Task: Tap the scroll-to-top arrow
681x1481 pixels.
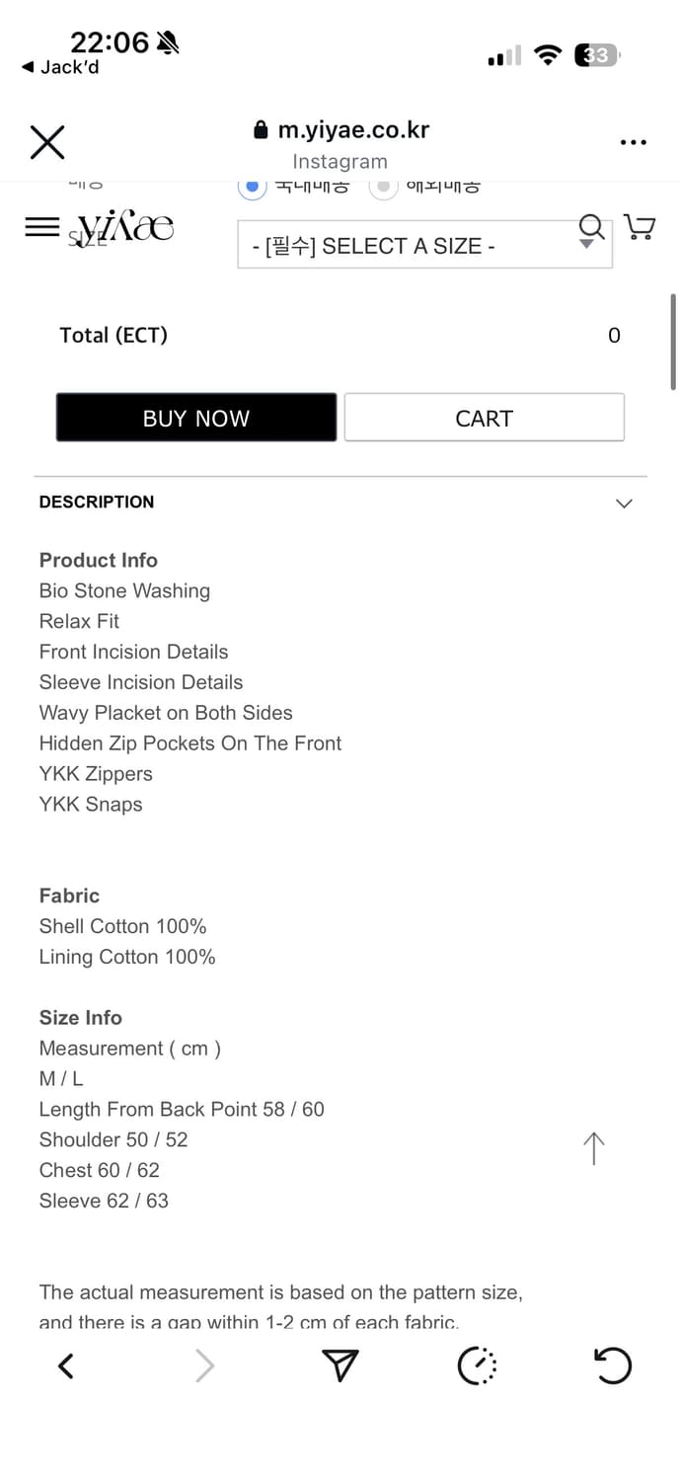Action: 593,1148
